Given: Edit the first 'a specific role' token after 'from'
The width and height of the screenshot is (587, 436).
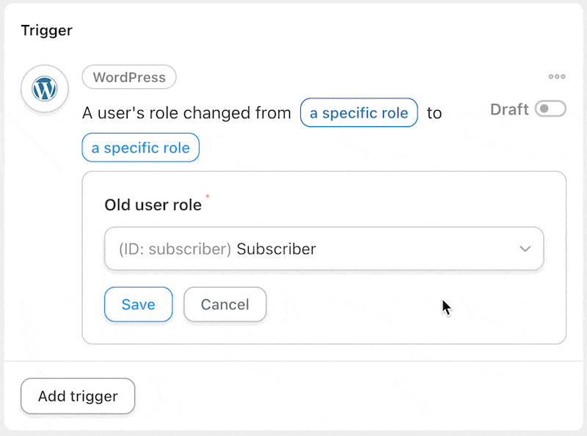Looking at the screenshot, I should coord(359,113).
